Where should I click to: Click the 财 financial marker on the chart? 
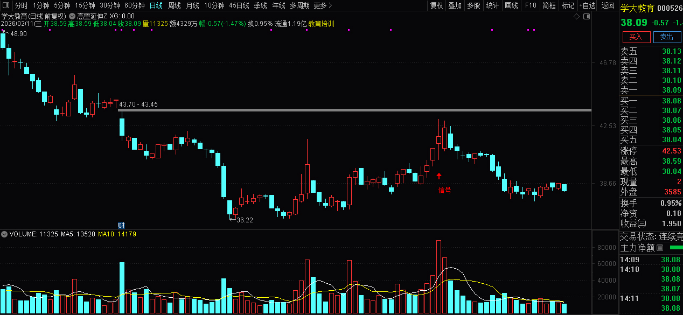(x=121, y=225)
